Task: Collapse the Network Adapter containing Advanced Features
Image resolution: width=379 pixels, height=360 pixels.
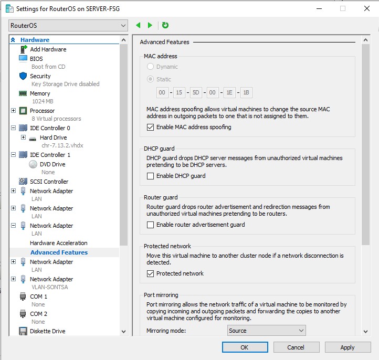Action: point(13,226)
